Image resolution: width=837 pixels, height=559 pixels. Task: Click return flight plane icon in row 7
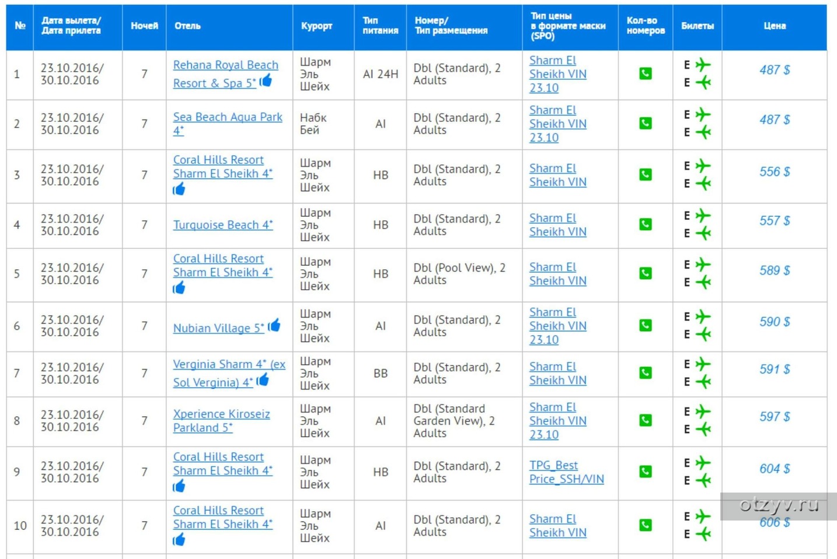pyautogui.click(x=703, y=382)
